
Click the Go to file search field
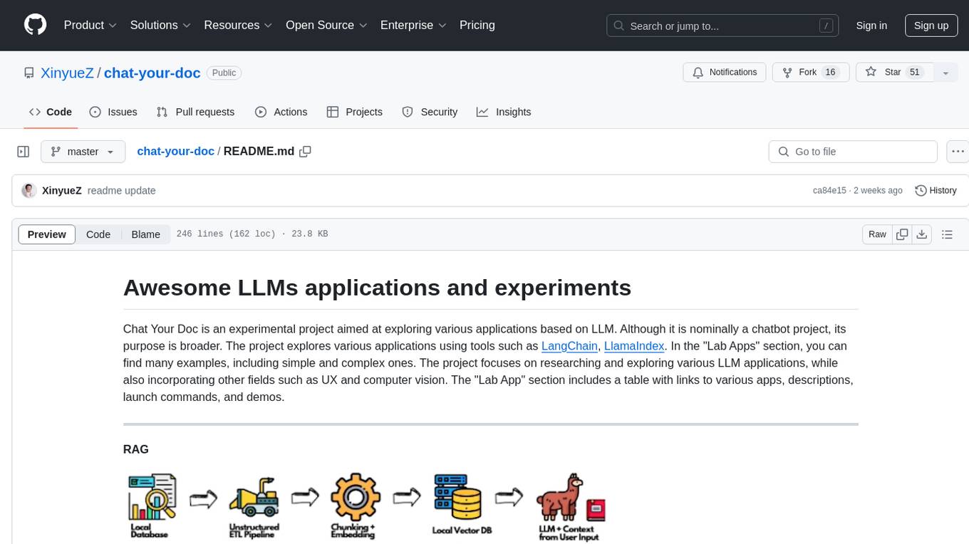tap(853, 152)
